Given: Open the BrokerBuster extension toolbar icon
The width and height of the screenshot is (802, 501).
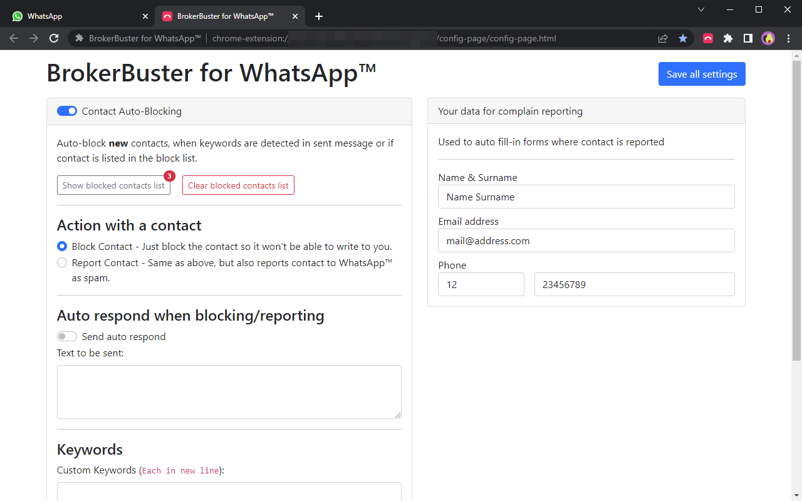Looking at the screenshot, I should click(x=708, y=38).
